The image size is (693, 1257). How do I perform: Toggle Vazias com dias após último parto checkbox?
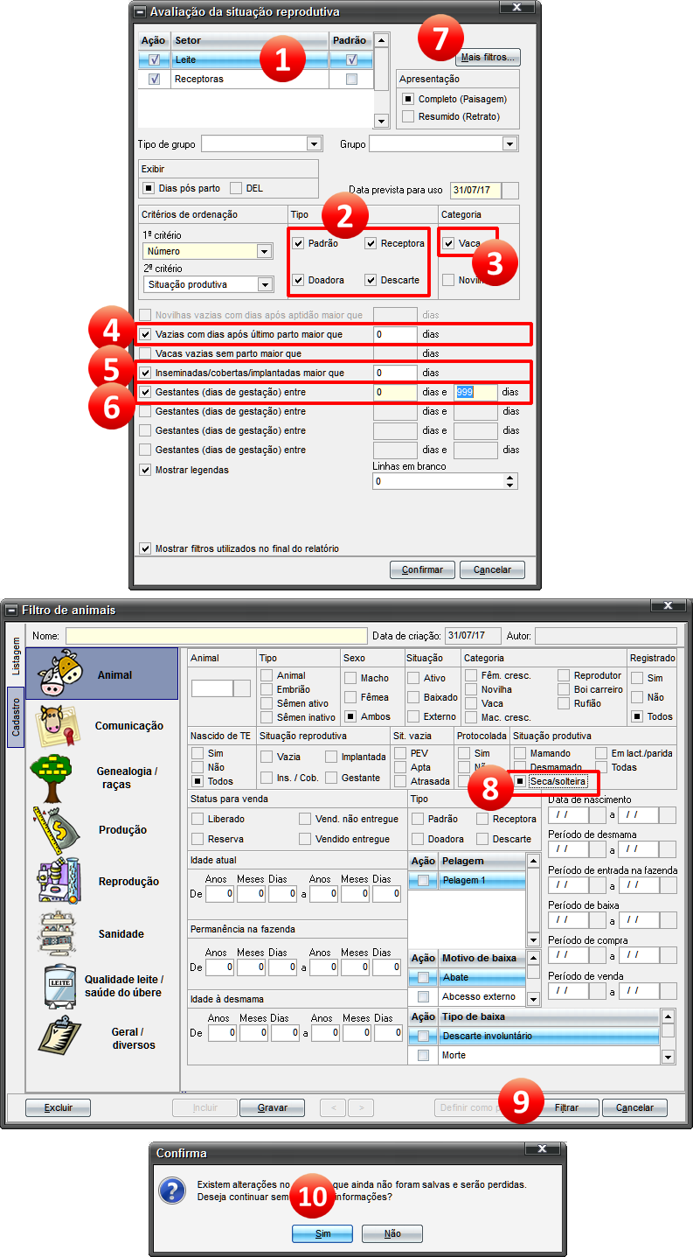pyautogui.click(x=146, y=334)
